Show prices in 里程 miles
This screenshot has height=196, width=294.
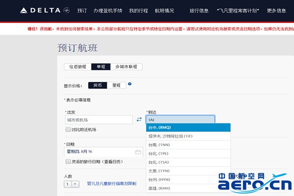(117, 85)
